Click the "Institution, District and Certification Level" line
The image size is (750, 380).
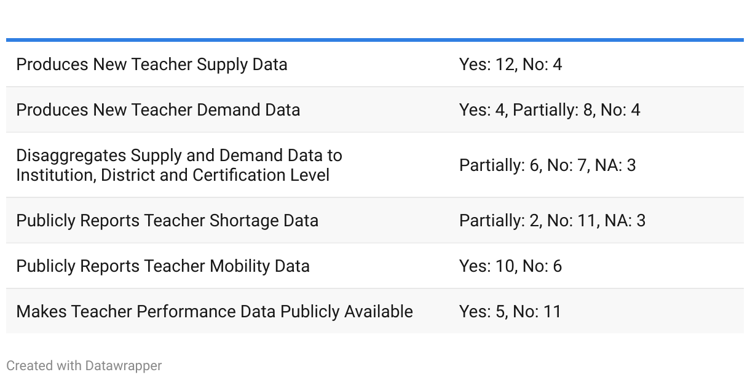pos(173,175)
